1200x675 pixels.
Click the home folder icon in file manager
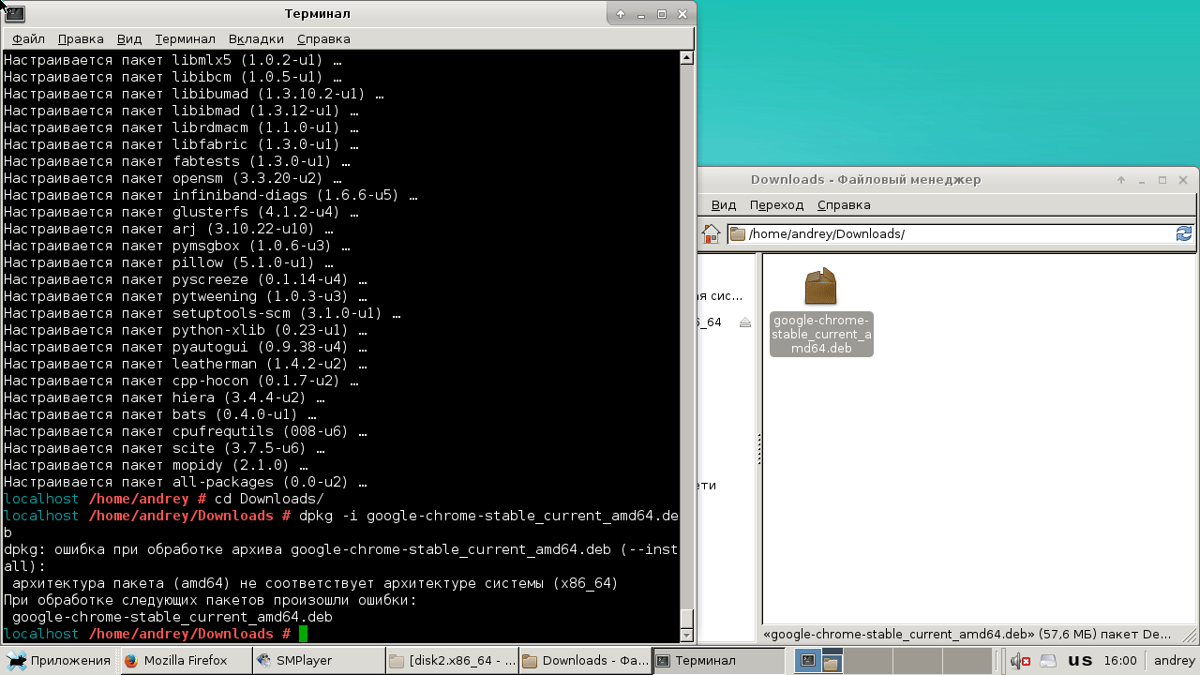coord(712,233)
